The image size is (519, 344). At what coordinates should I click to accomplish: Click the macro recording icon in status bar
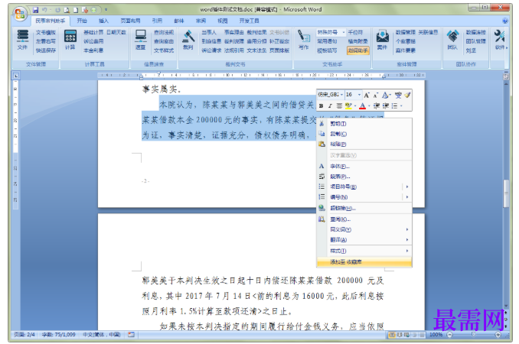132,334
